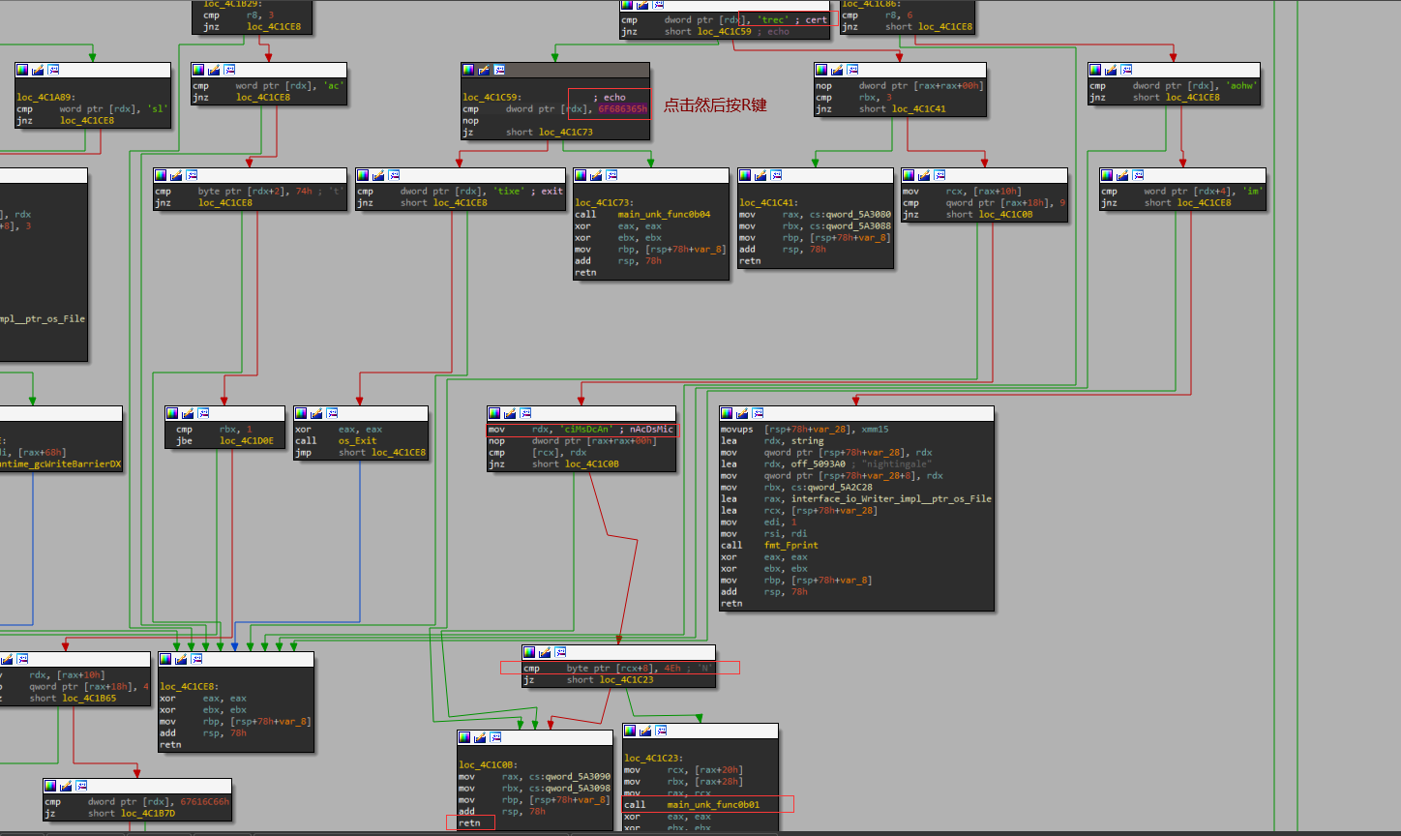Click pencil edit icon on loc_4C1C59 block
1401x836 pixels.
[483, 70]
